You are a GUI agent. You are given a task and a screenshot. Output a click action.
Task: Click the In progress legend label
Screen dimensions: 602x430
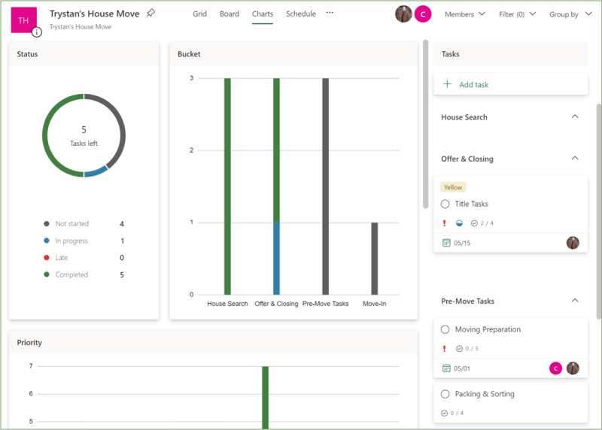(71, 241)
